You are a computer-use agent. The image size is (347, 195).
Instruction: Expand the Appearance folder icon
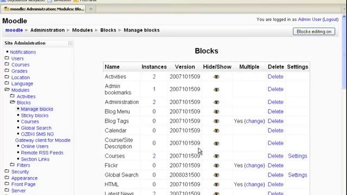click(x=7, y=178)
